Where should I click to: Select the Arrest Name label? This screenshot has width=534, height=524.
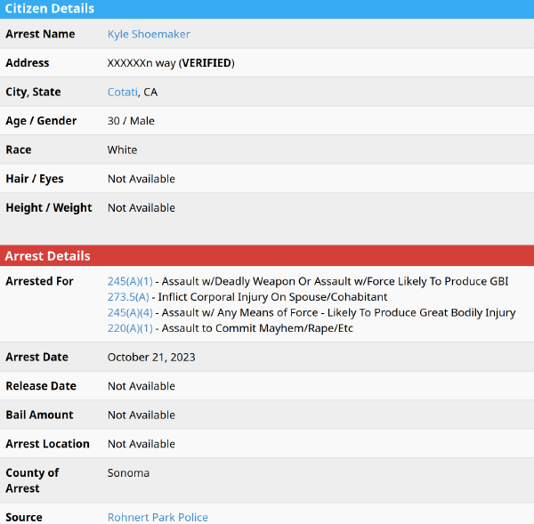(40, 34)
